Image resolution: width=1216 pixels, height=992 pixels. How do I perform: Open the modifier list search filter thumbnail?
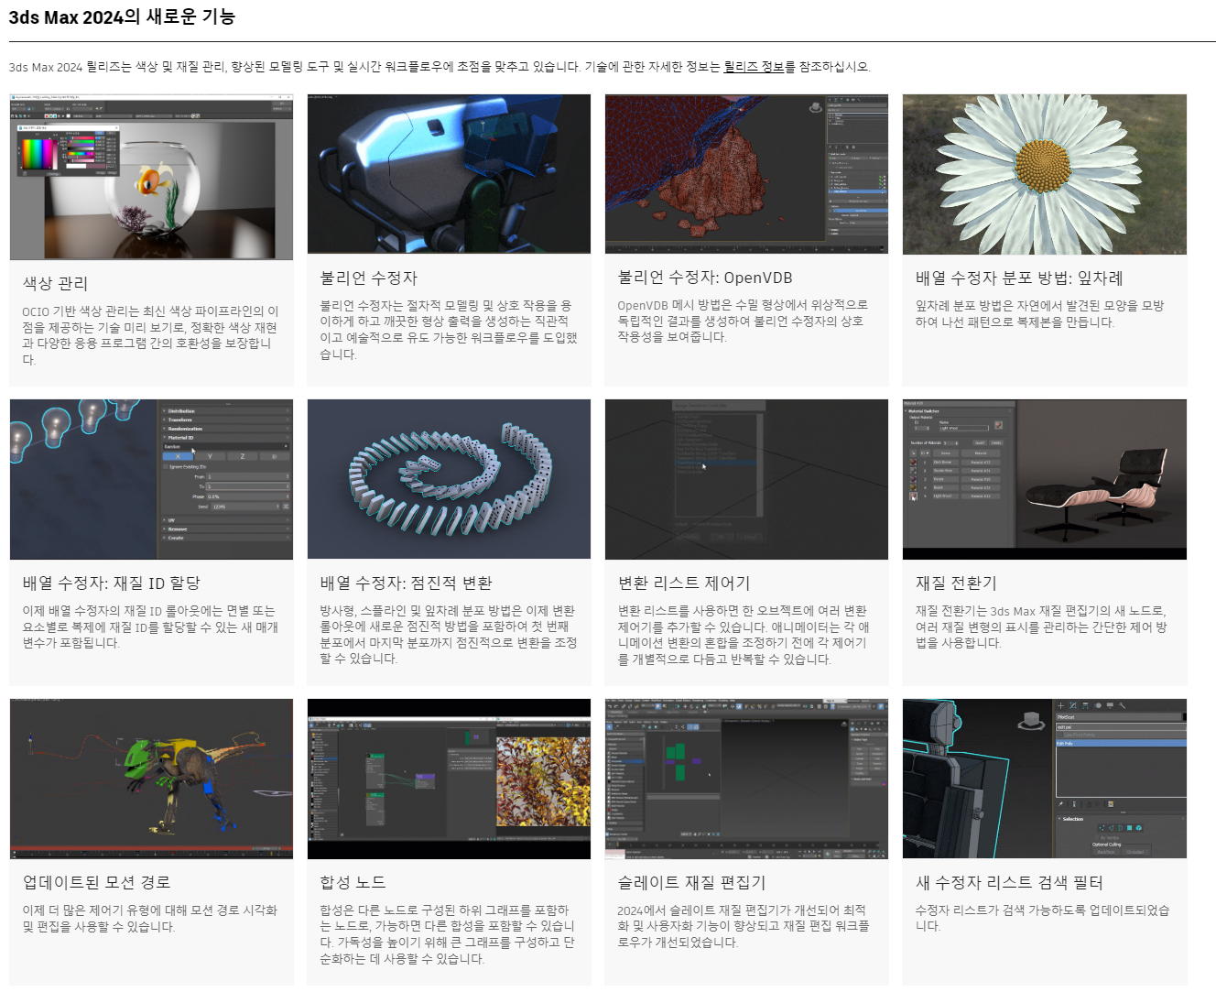(x=1045, y=779)
